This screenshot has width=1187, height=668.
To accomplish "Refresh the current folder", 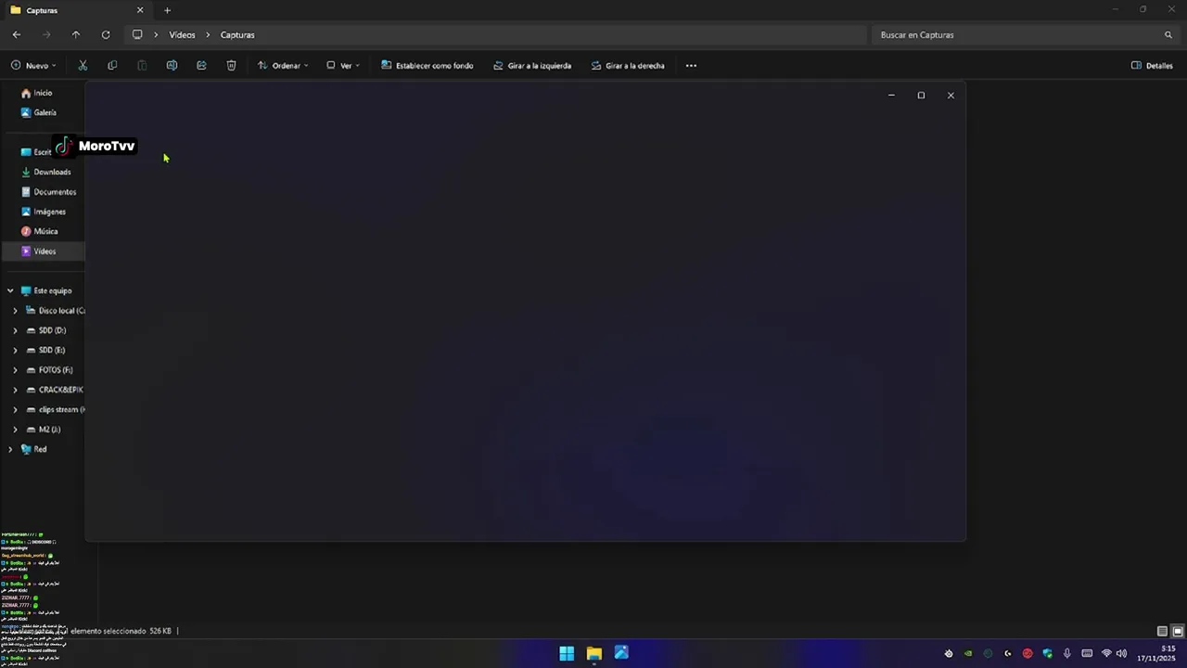I will (106, 34).
